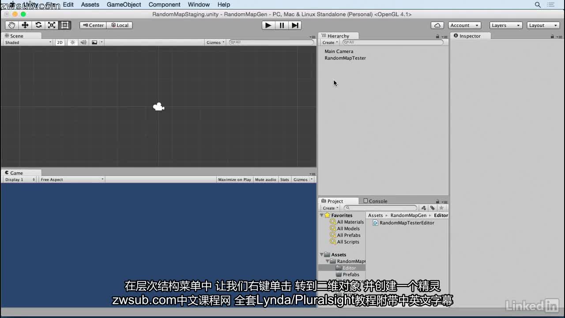Toggle Mute audio in the Game view
Viewport: 565px width, 318px height.
[265, 179]
